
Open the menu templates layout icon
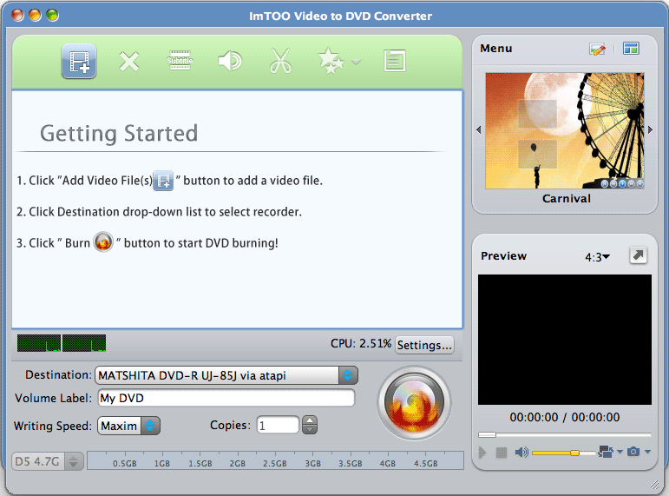[631, 50]
